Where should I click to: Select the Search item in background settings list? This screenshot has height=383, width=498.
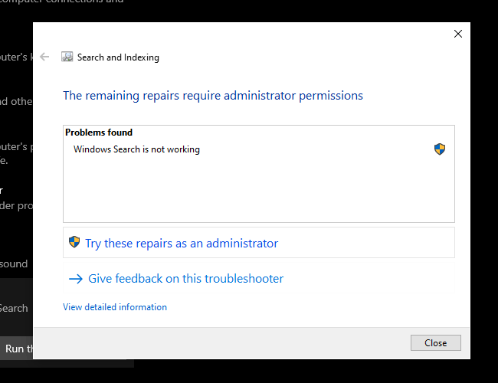click(14, 308)
